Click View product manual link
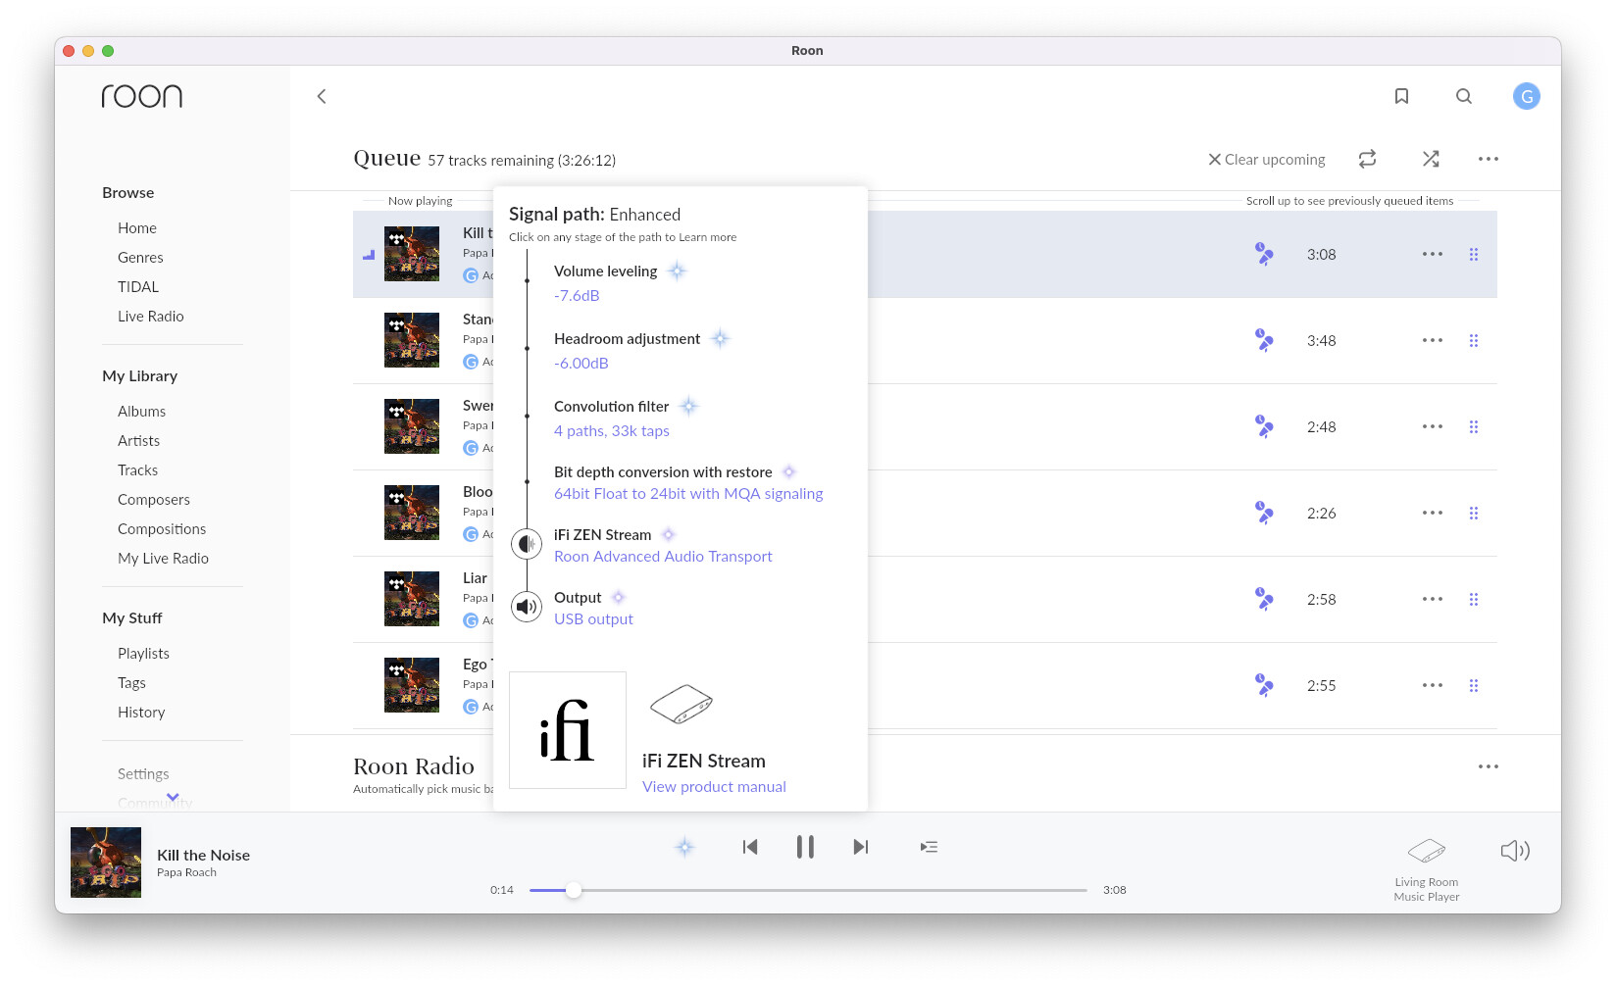Viewport: 1616px width, 986px height. click(714, 787)
